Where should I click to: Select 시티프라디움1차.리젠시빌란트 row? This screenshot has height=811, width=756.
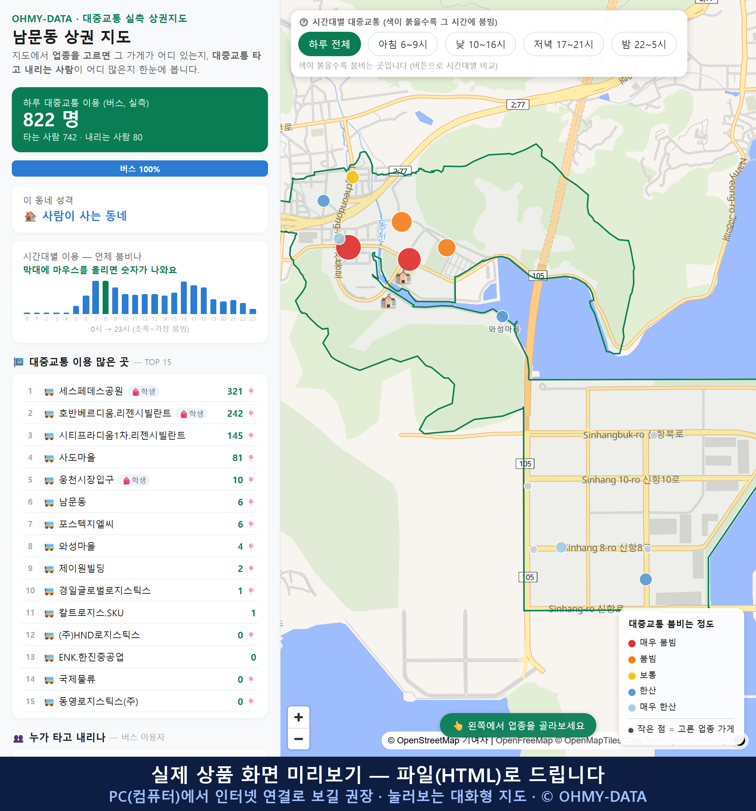140,435
